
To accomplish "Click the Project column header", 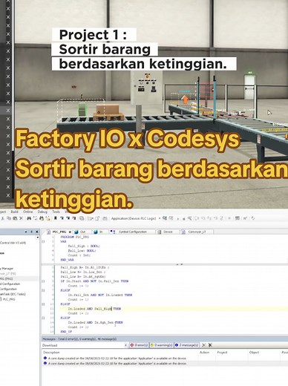I will [x=222, y=353].
